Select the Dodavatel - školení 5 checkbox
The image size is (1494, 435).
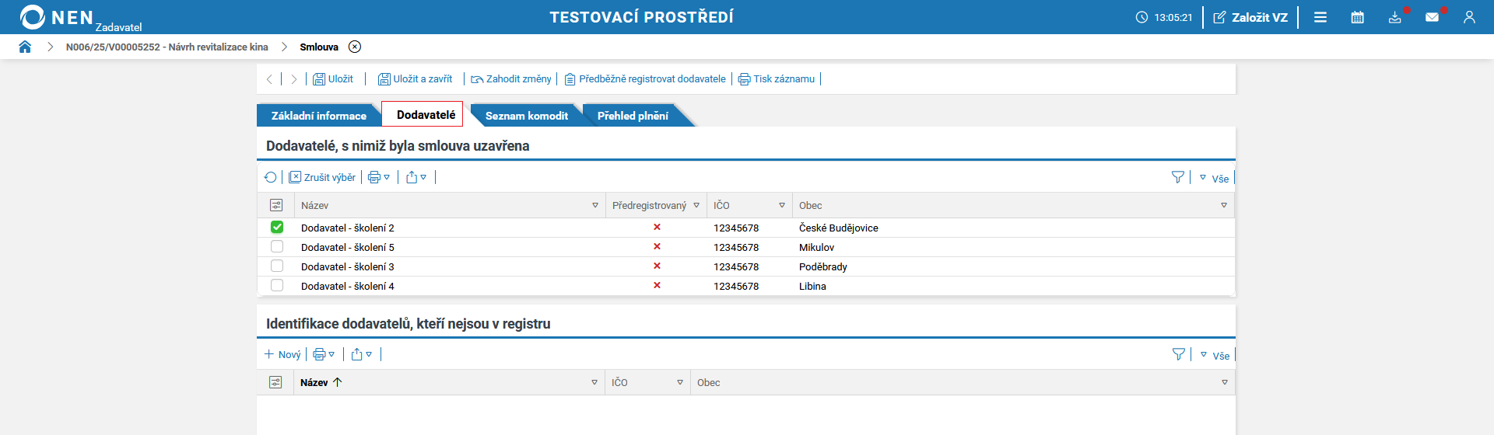tap(277, 247)
